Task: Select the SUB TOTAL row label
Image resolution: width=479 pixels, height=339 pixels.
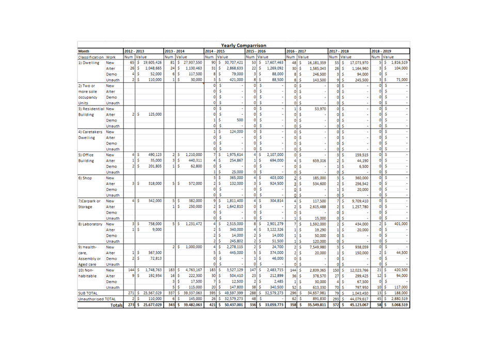Action: pos(88,293)
